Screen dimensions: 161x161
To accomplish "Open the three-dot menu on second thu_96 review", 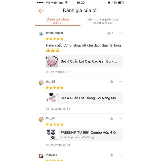I will point(120,118).
